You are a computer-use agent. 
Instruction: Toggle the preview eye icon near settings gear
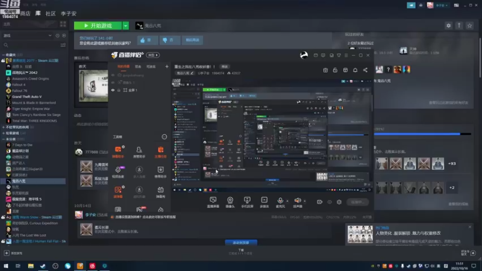pos(330,202)
